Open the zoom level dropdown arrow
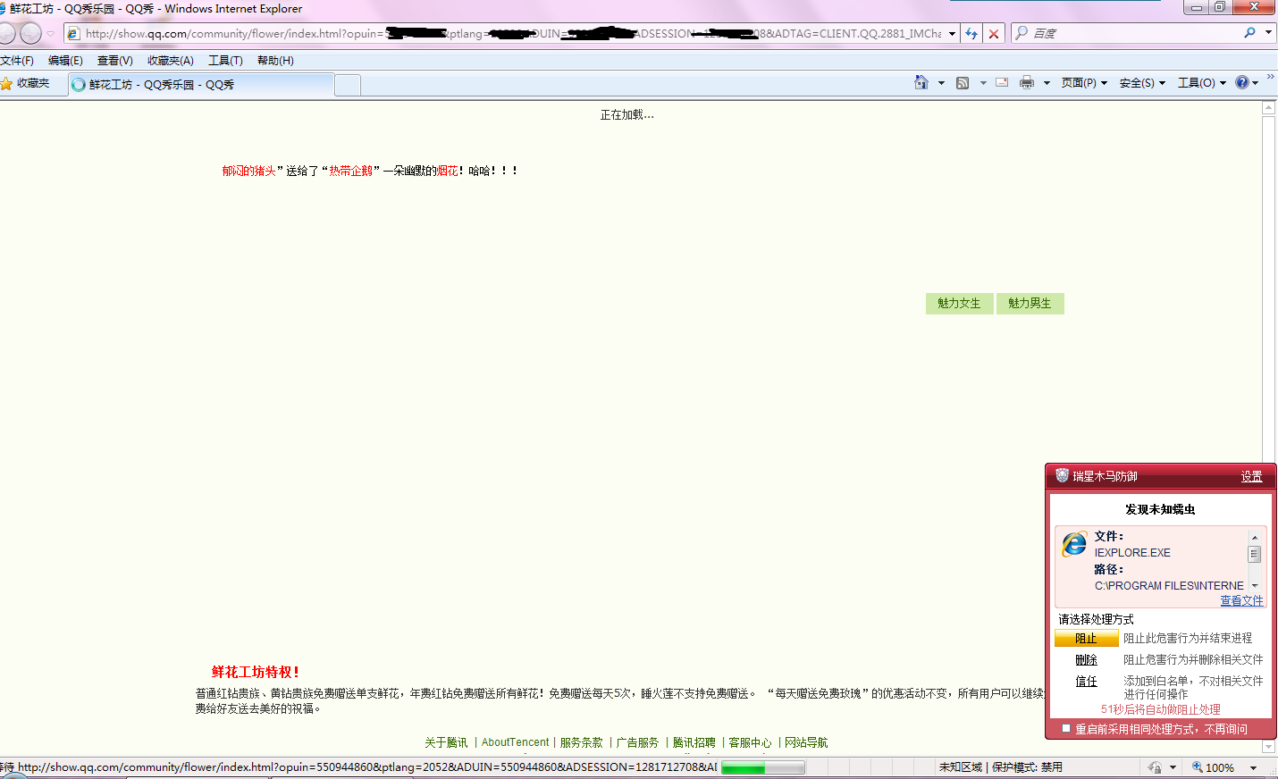Image resolution: width=1278 pixels, height=779 pixels. 1253,768
